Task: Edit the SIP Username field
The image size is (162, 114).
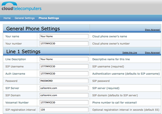Action: click(x=64, y=66)
